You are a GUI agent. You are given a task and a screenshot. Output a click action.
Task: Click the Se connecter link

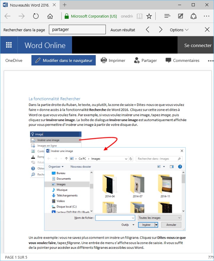click(198, 45)
